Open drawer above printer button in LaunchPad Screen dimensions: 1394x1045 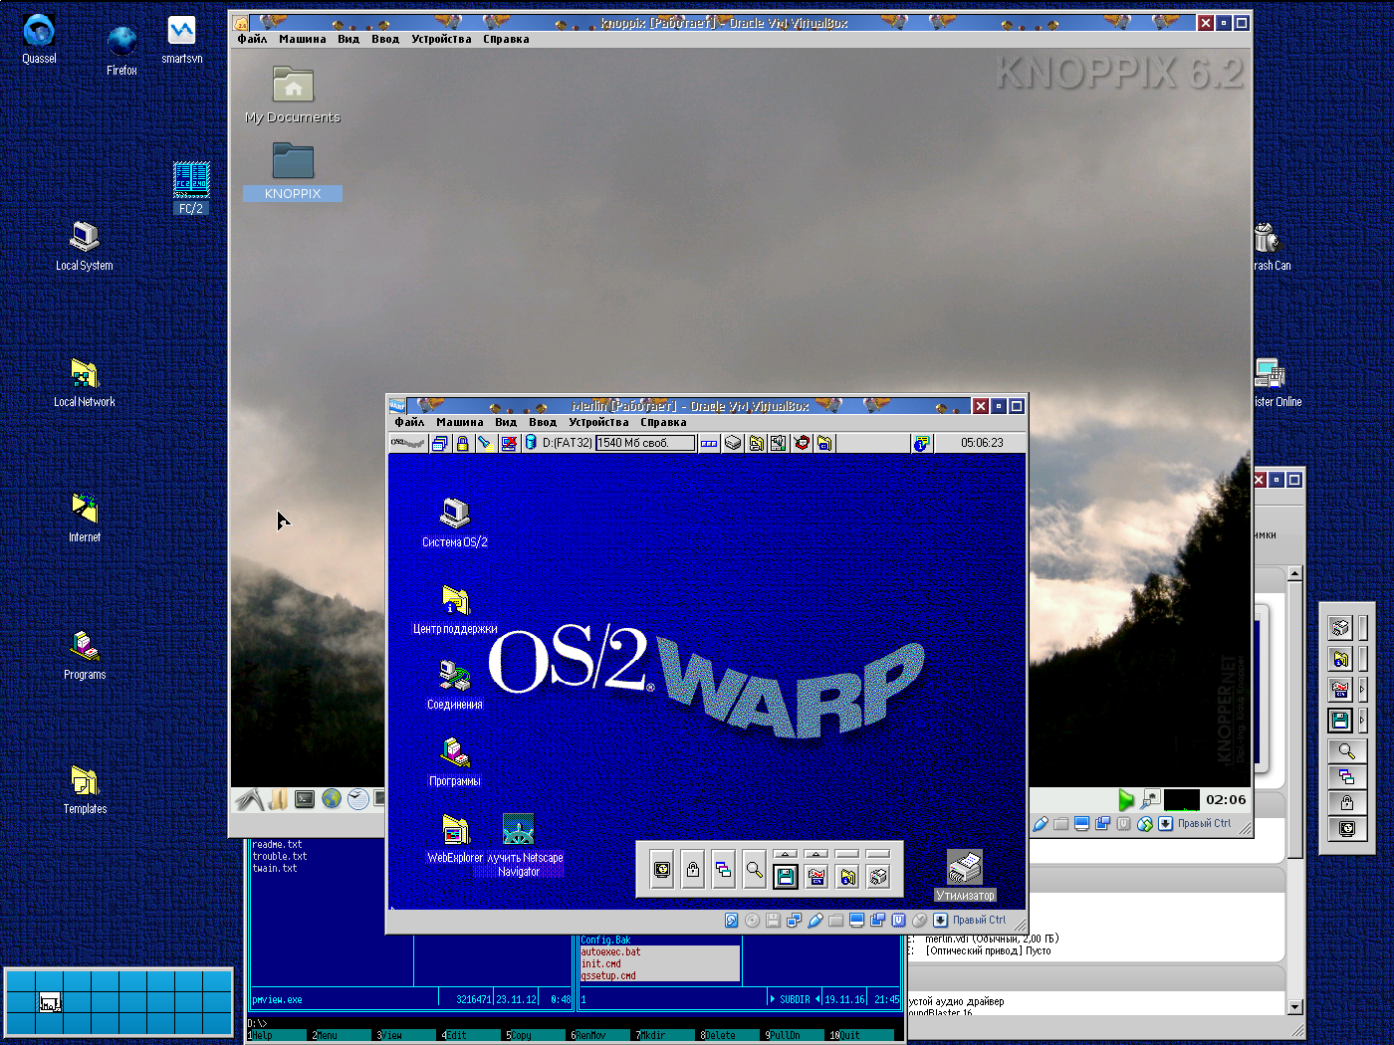coord(878,854)
